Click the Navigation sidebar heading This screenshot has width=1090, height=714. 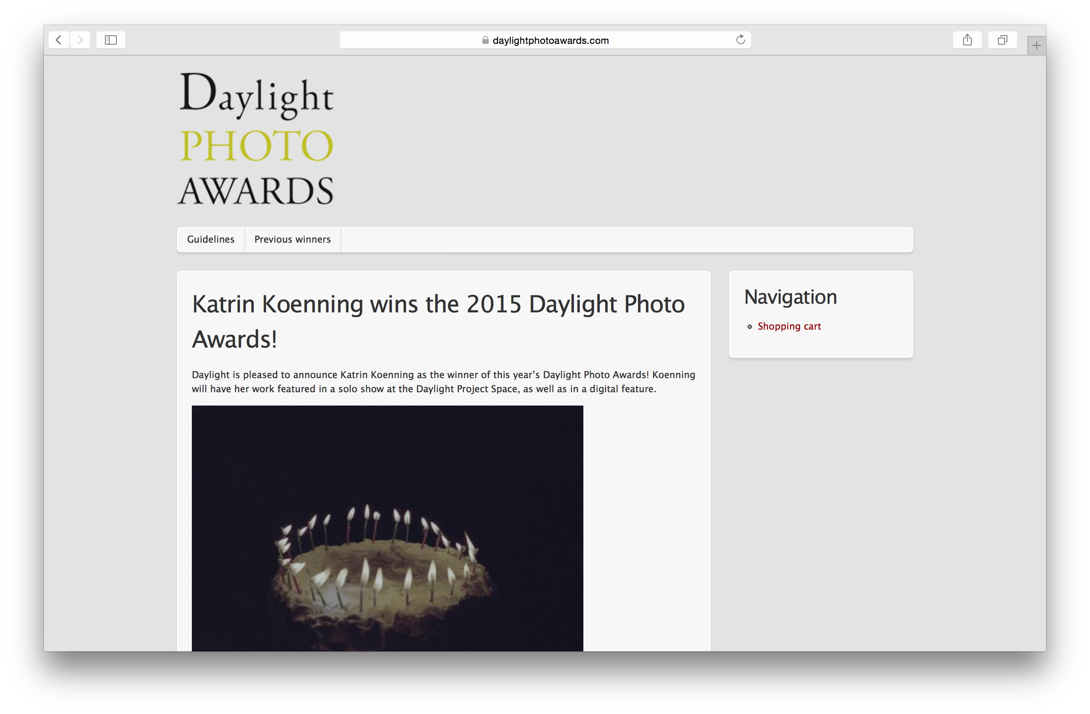(x=790, y=297)
